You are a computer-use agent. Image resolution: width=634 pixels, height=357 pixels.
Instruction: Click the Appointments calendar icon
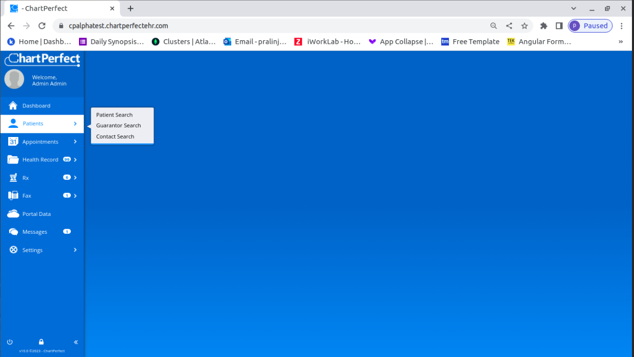pos(13,142)
